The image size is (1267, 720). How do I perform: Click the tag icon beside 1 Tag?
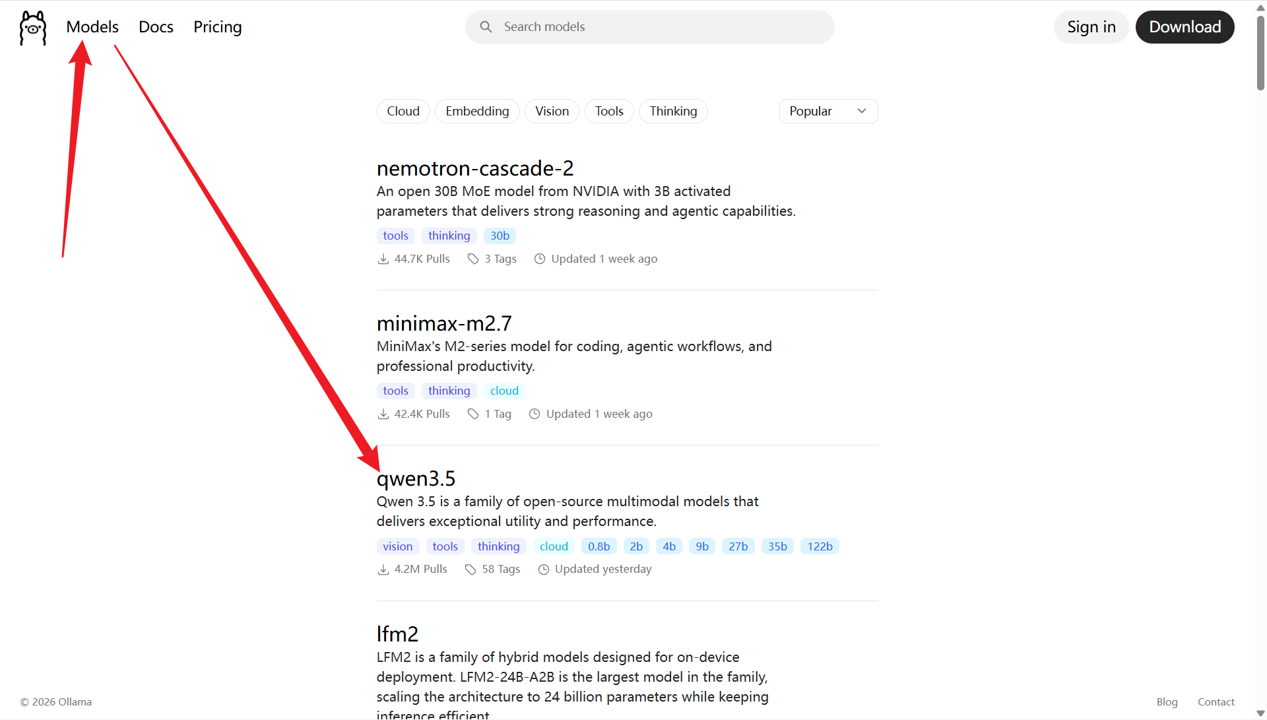click(x=473, y=414)
